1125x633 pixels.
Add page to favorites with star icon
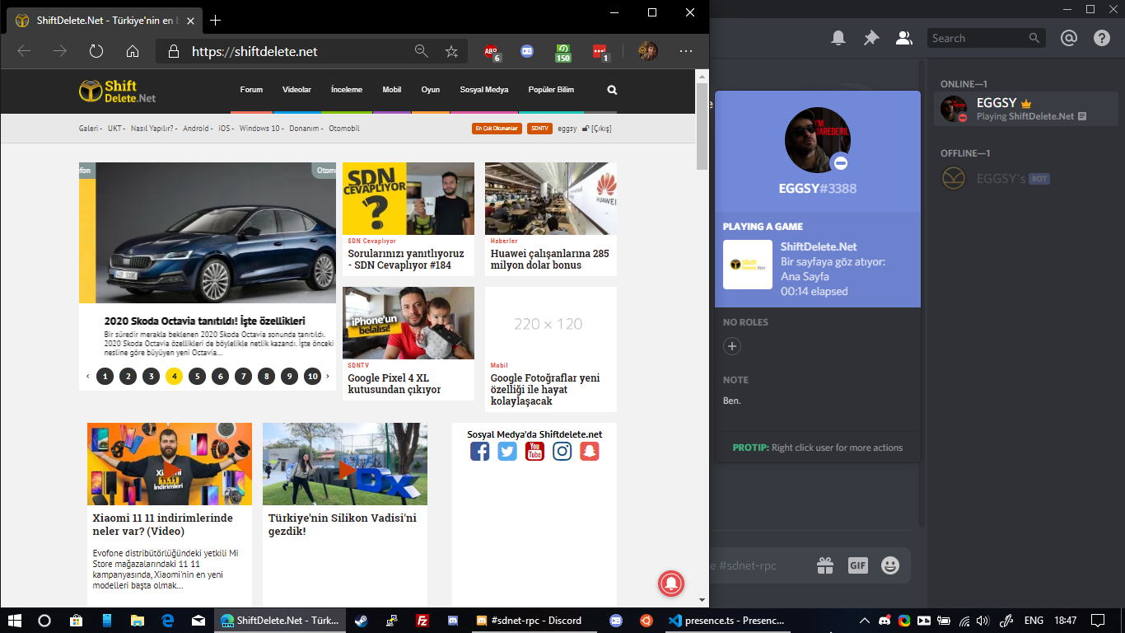(x=451, y=51)
